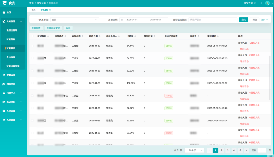The width and height of the screenshot is (274, 157).
Task: Open the calendar icon in 晨检日期 field
Action: 122,20
